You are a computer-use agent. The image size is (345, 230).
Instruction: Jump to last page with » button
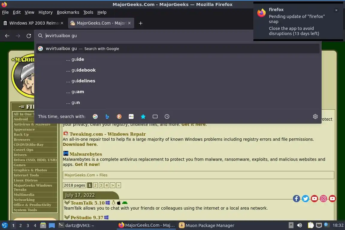(x=119, y=185)
